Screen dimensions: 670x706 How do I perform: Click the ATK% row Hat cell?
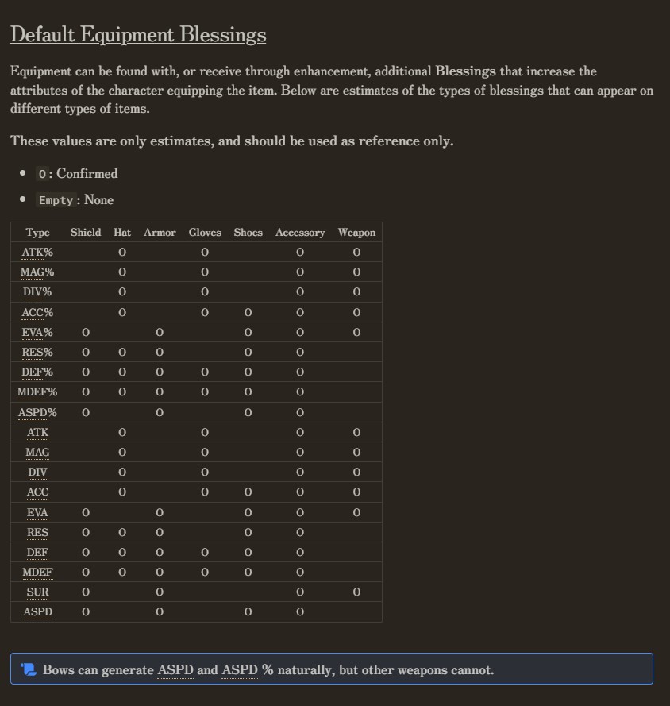coord(122,253)
